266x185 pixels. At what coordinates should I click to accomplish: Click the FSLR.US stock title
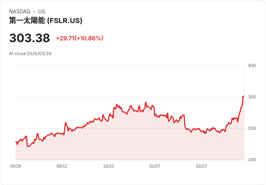[x=46, y=21]
